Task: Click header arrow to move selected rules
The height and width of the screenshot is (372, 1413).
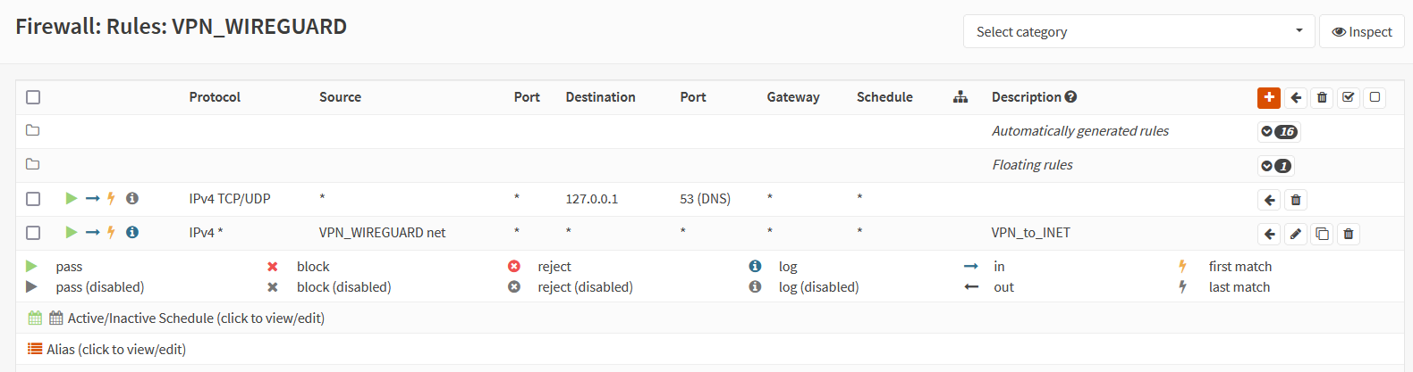Action: click(x=1296, y=97)
